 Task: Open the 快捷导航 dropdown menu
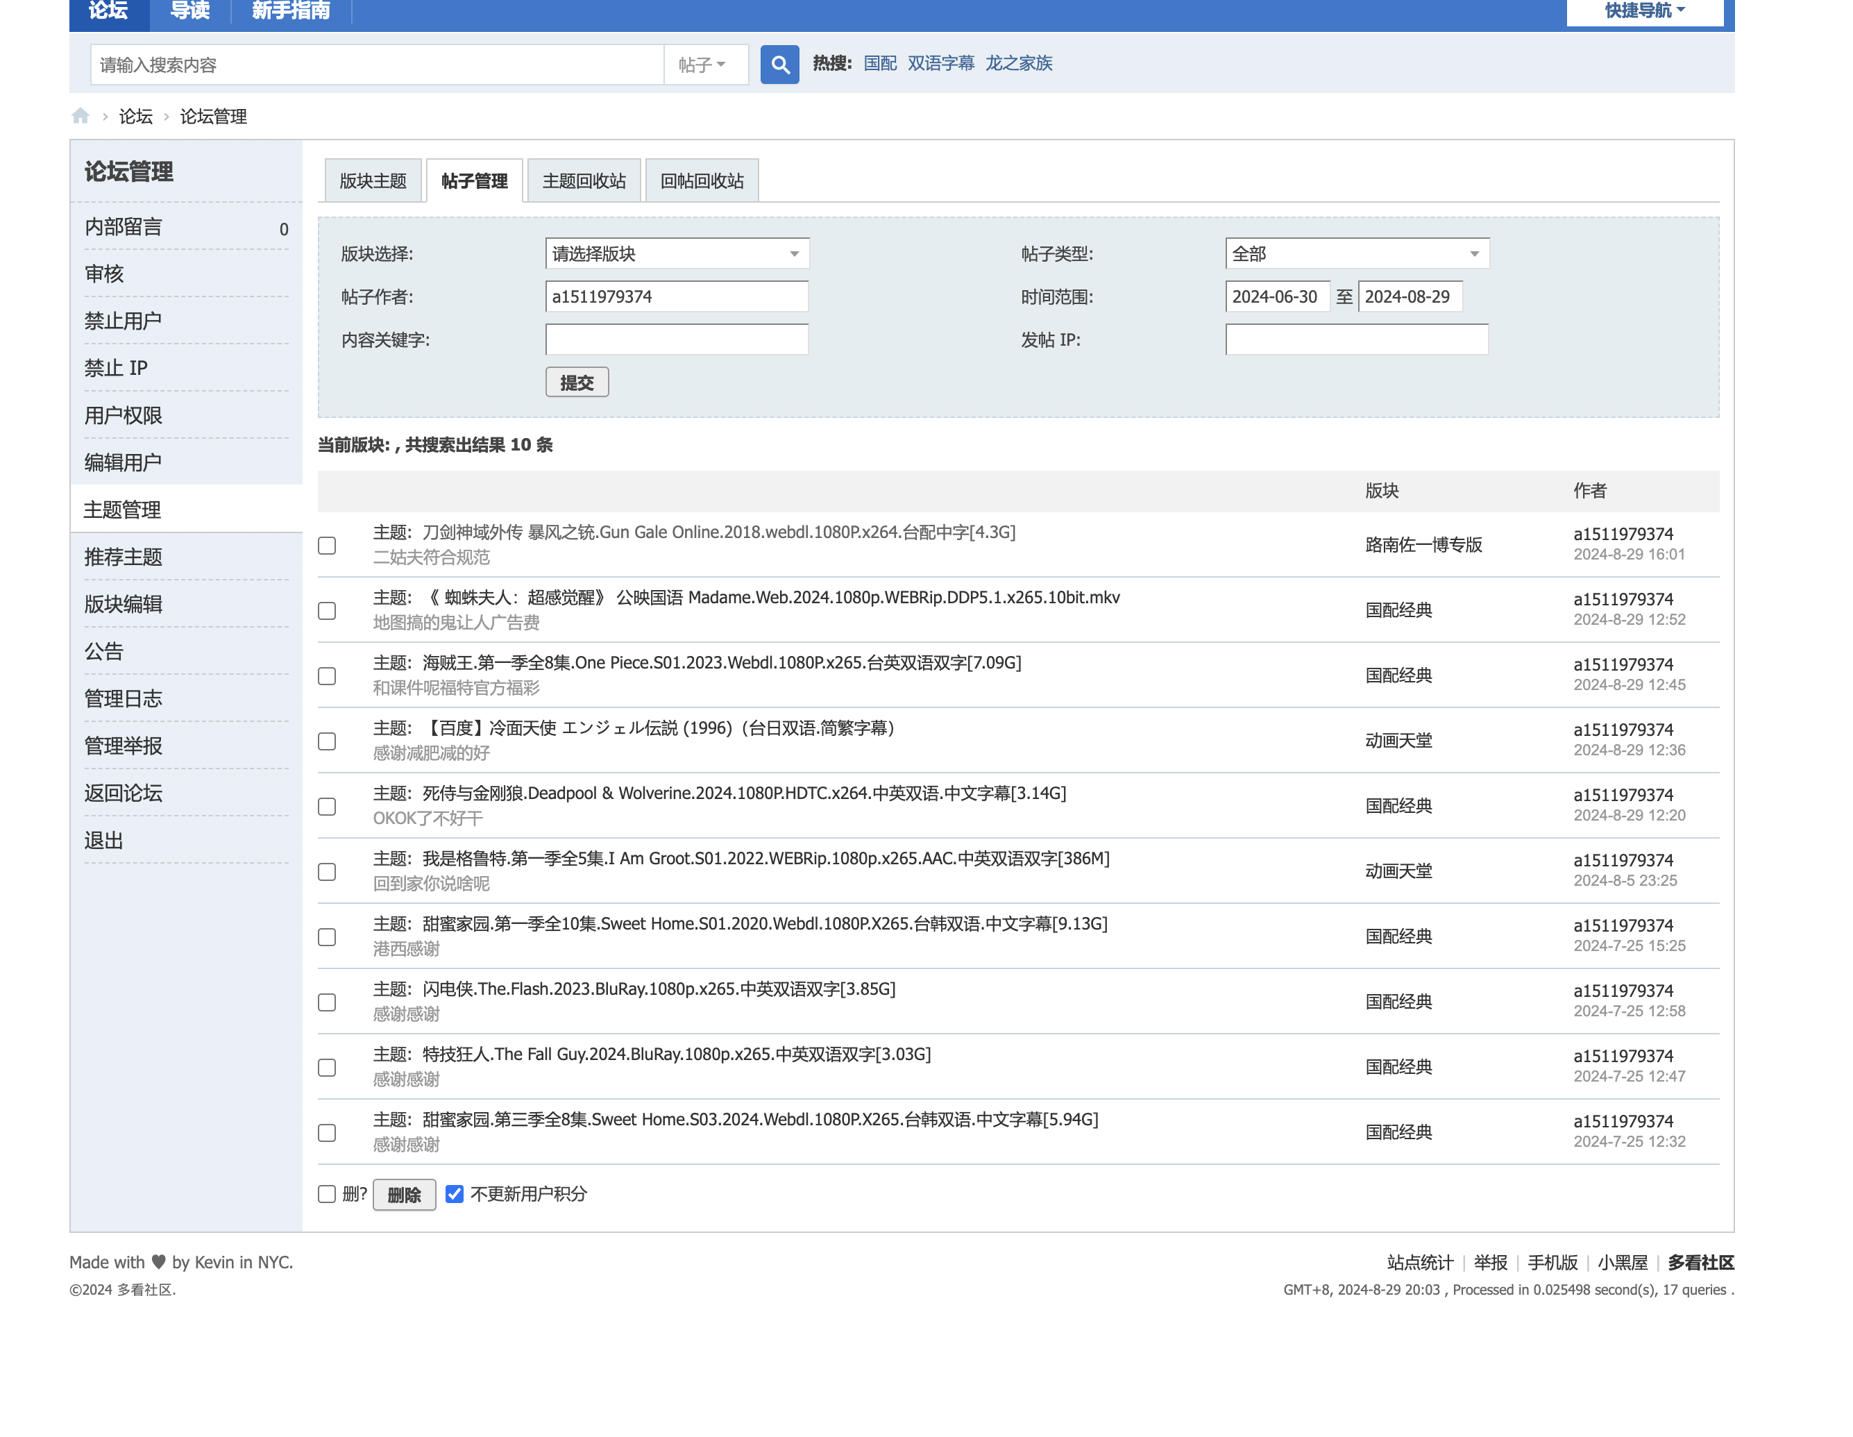[1644, 11]
